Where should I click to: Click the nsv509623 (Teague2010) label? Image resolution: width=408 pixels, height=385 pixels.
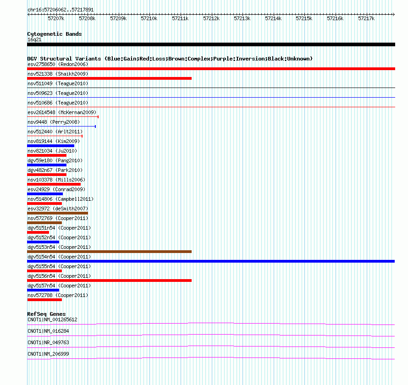tap(58, 93)
